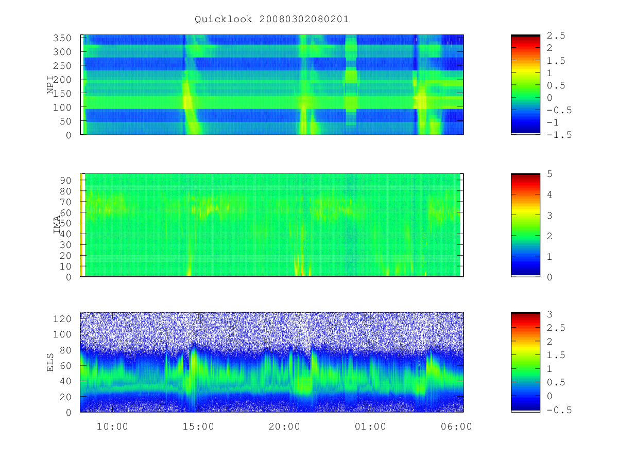Click the 300 tick on NPI axis

tap(63, 52)
